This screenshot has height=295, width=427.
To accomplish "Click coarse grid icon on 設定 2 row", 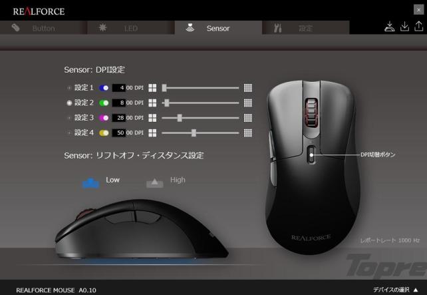I will [152, 103].
